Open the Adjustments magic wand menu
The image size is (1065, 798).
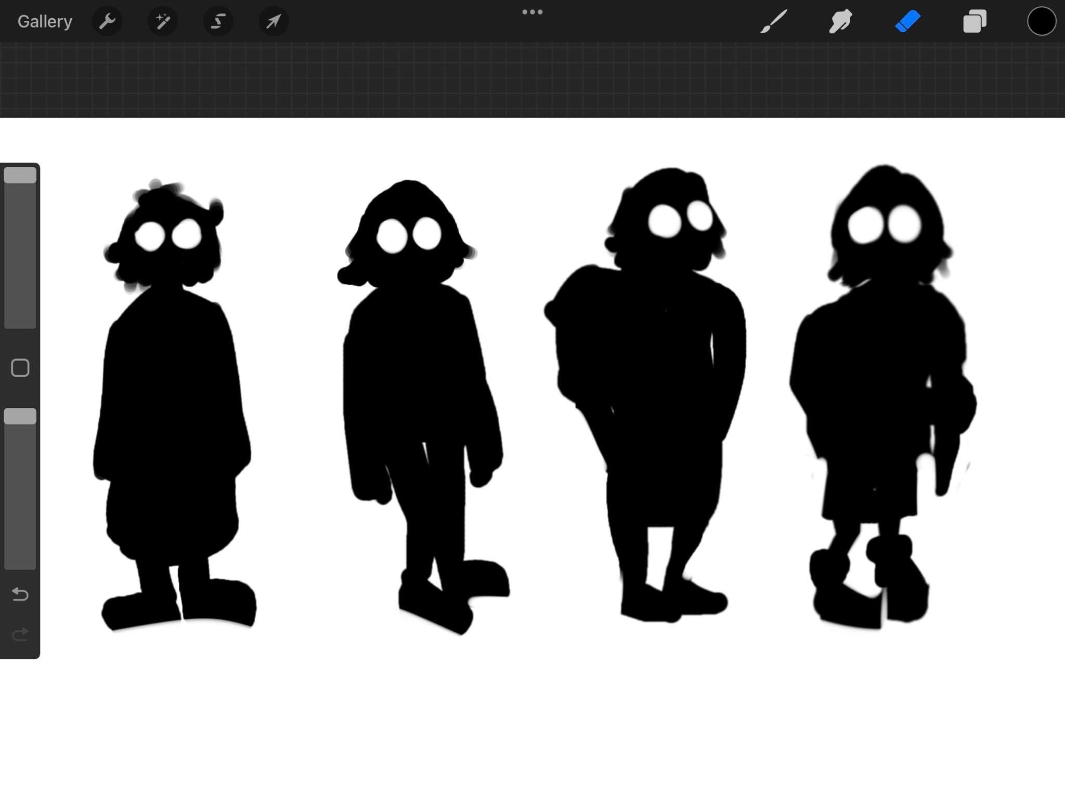click(163, 21)
